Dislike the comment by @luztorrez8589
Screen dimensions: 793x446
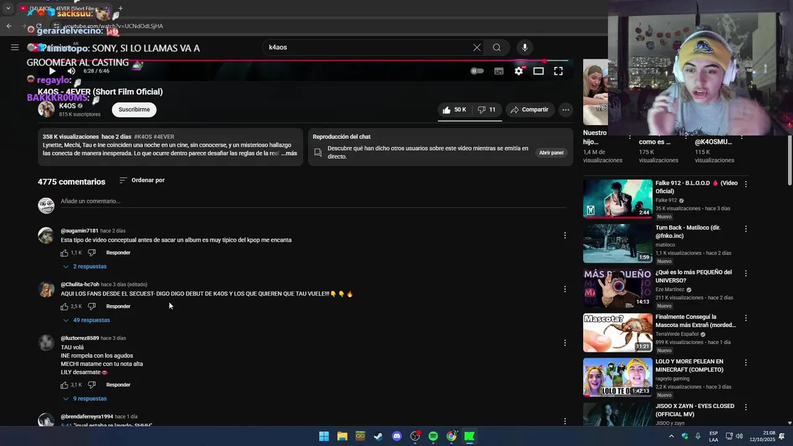point(92,385)
